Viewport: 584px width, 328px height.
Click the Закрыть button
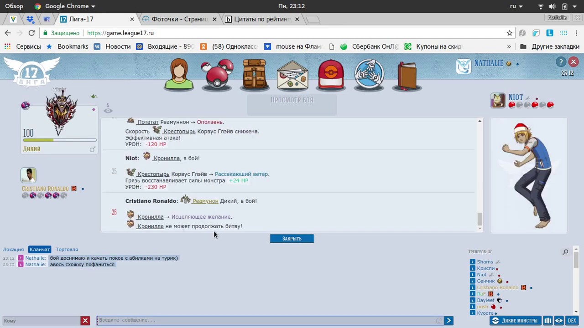(292, 239)
